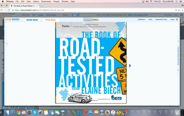Screen dimensions: 184x116
Task: Click the disabled Zoom − button
Action: coord(88,19)
